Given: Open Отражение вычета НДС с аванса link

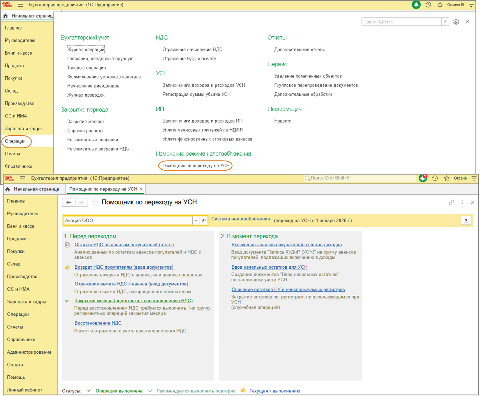Looking at the screenshot, I should coord(131,284).
